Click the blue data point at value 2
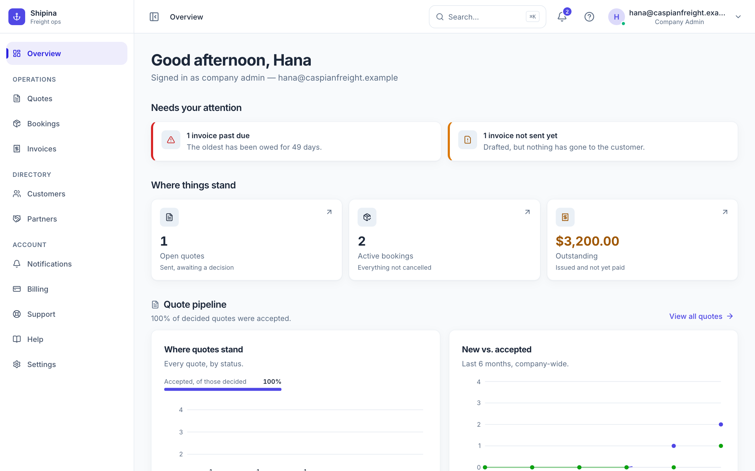Viewport: 755px width, 471px height. (721, 424)
